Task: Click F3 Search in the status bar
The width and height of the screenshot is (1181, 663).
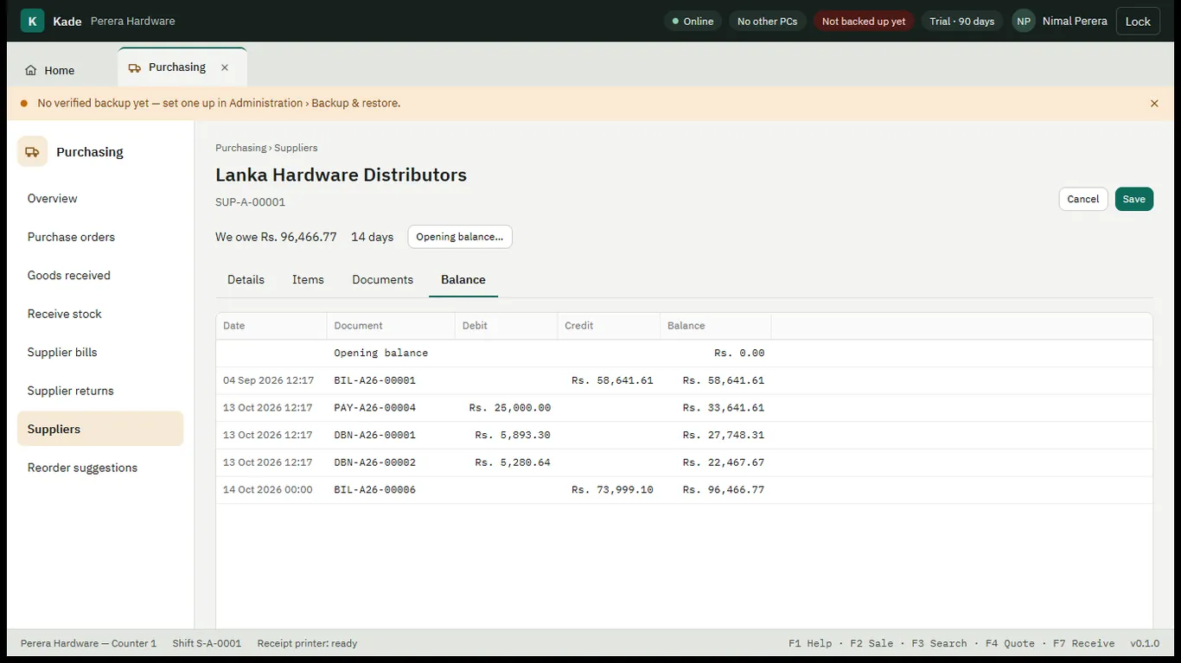Action: (939, 643)
